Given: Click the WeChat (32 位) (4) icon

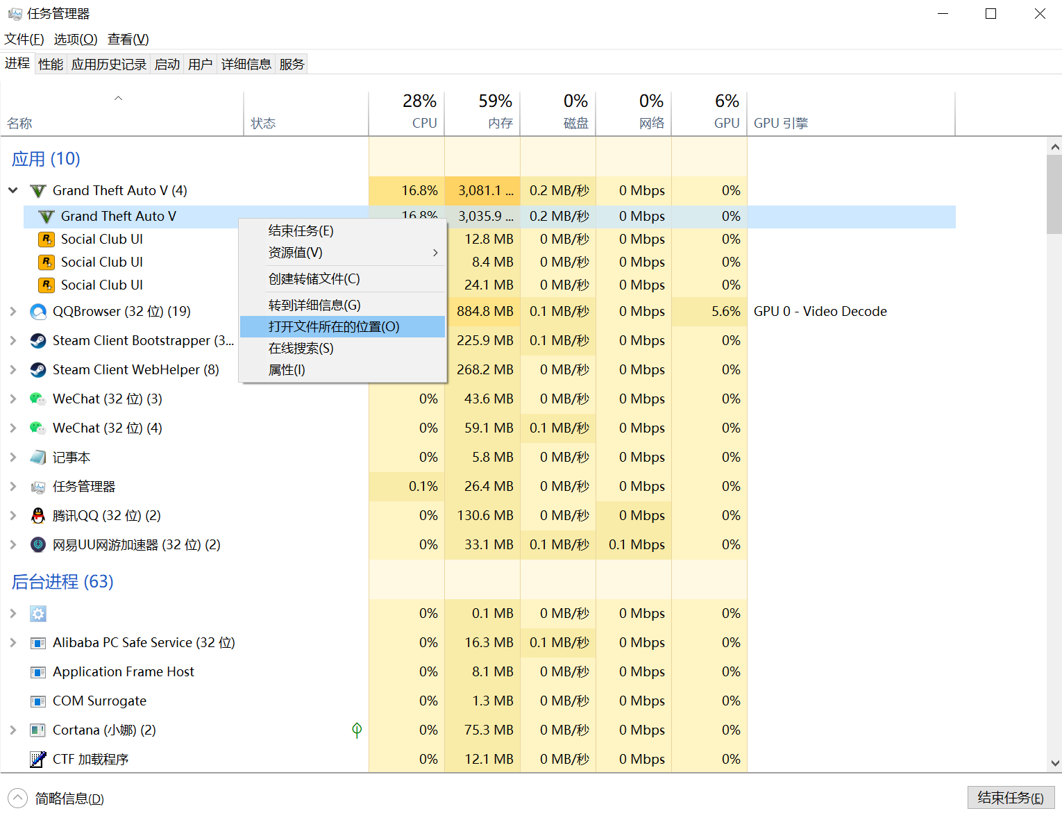Looking at the screenshot, I should (38, 428).
